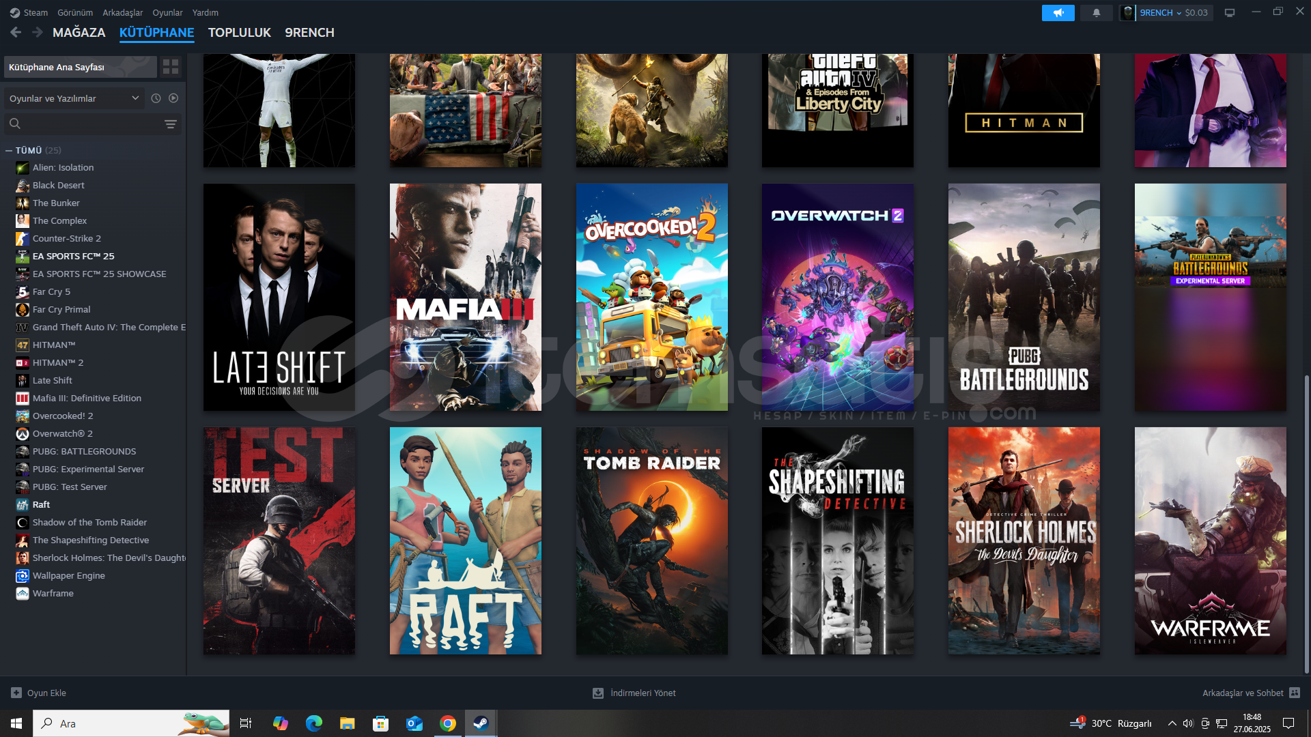
Task: Click the Add Game plus icon
Action: [x=16, y=693]
